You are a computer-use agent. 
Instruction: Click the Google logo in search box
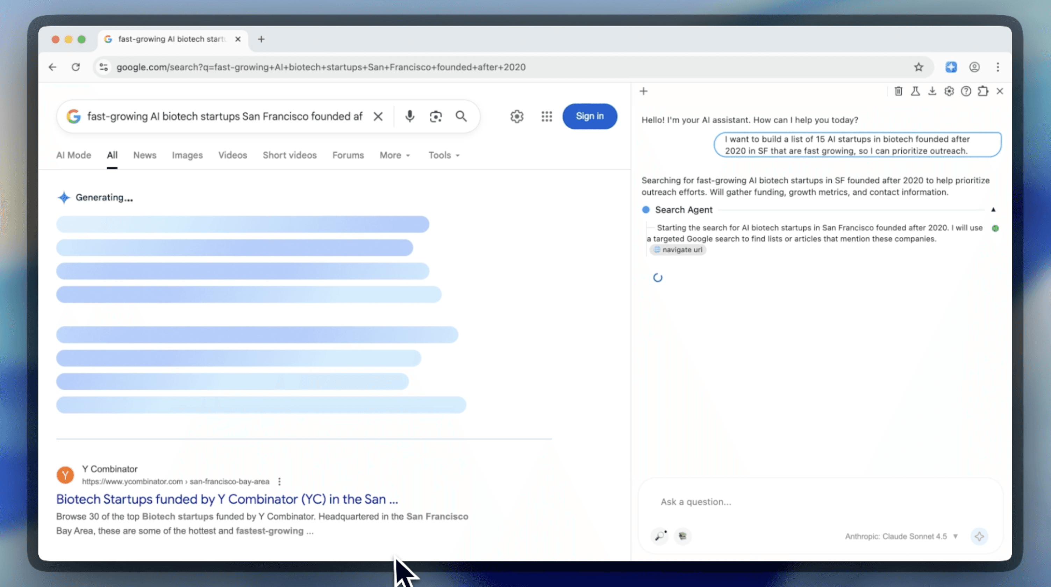click(x=73, y=117)
